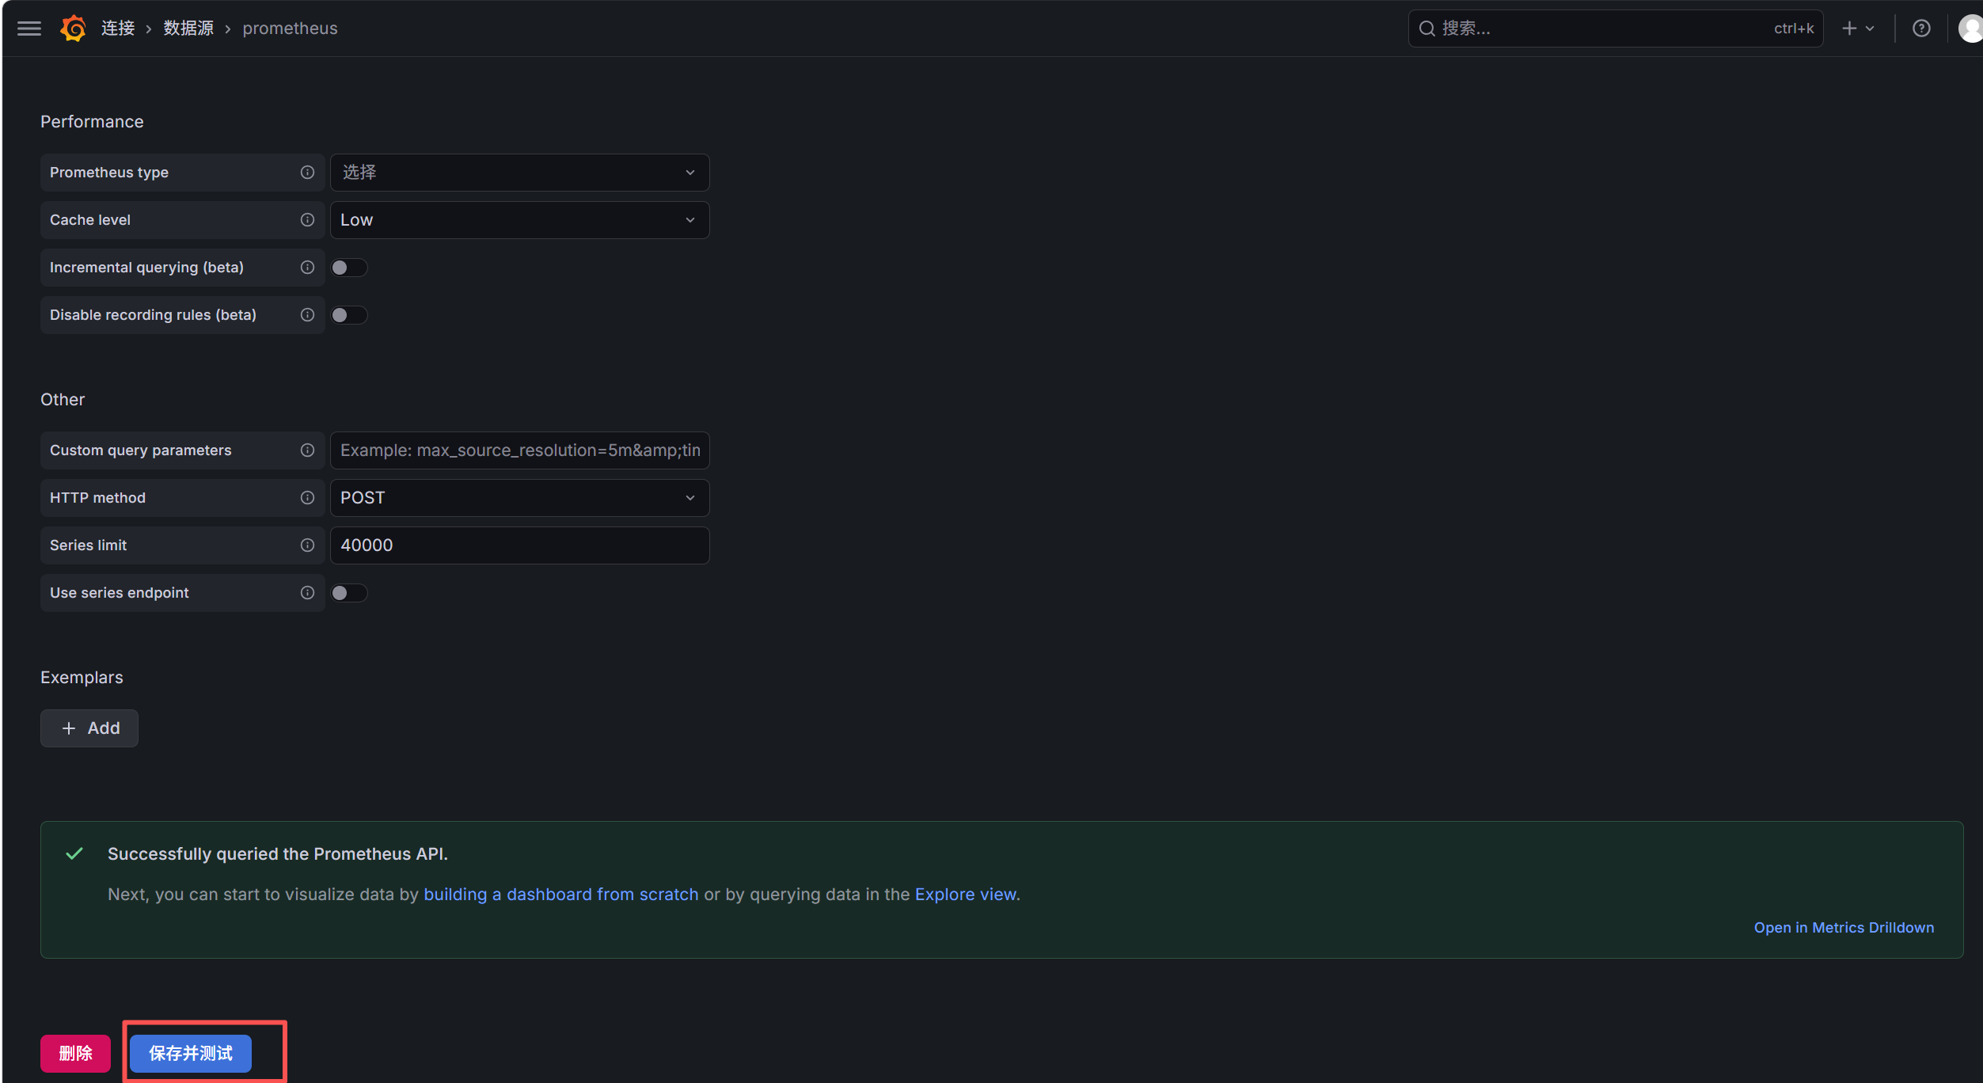Open the help question mark icon
The width and height of the screenshot is (1983, 1083).
click(x=1921, y=28)
